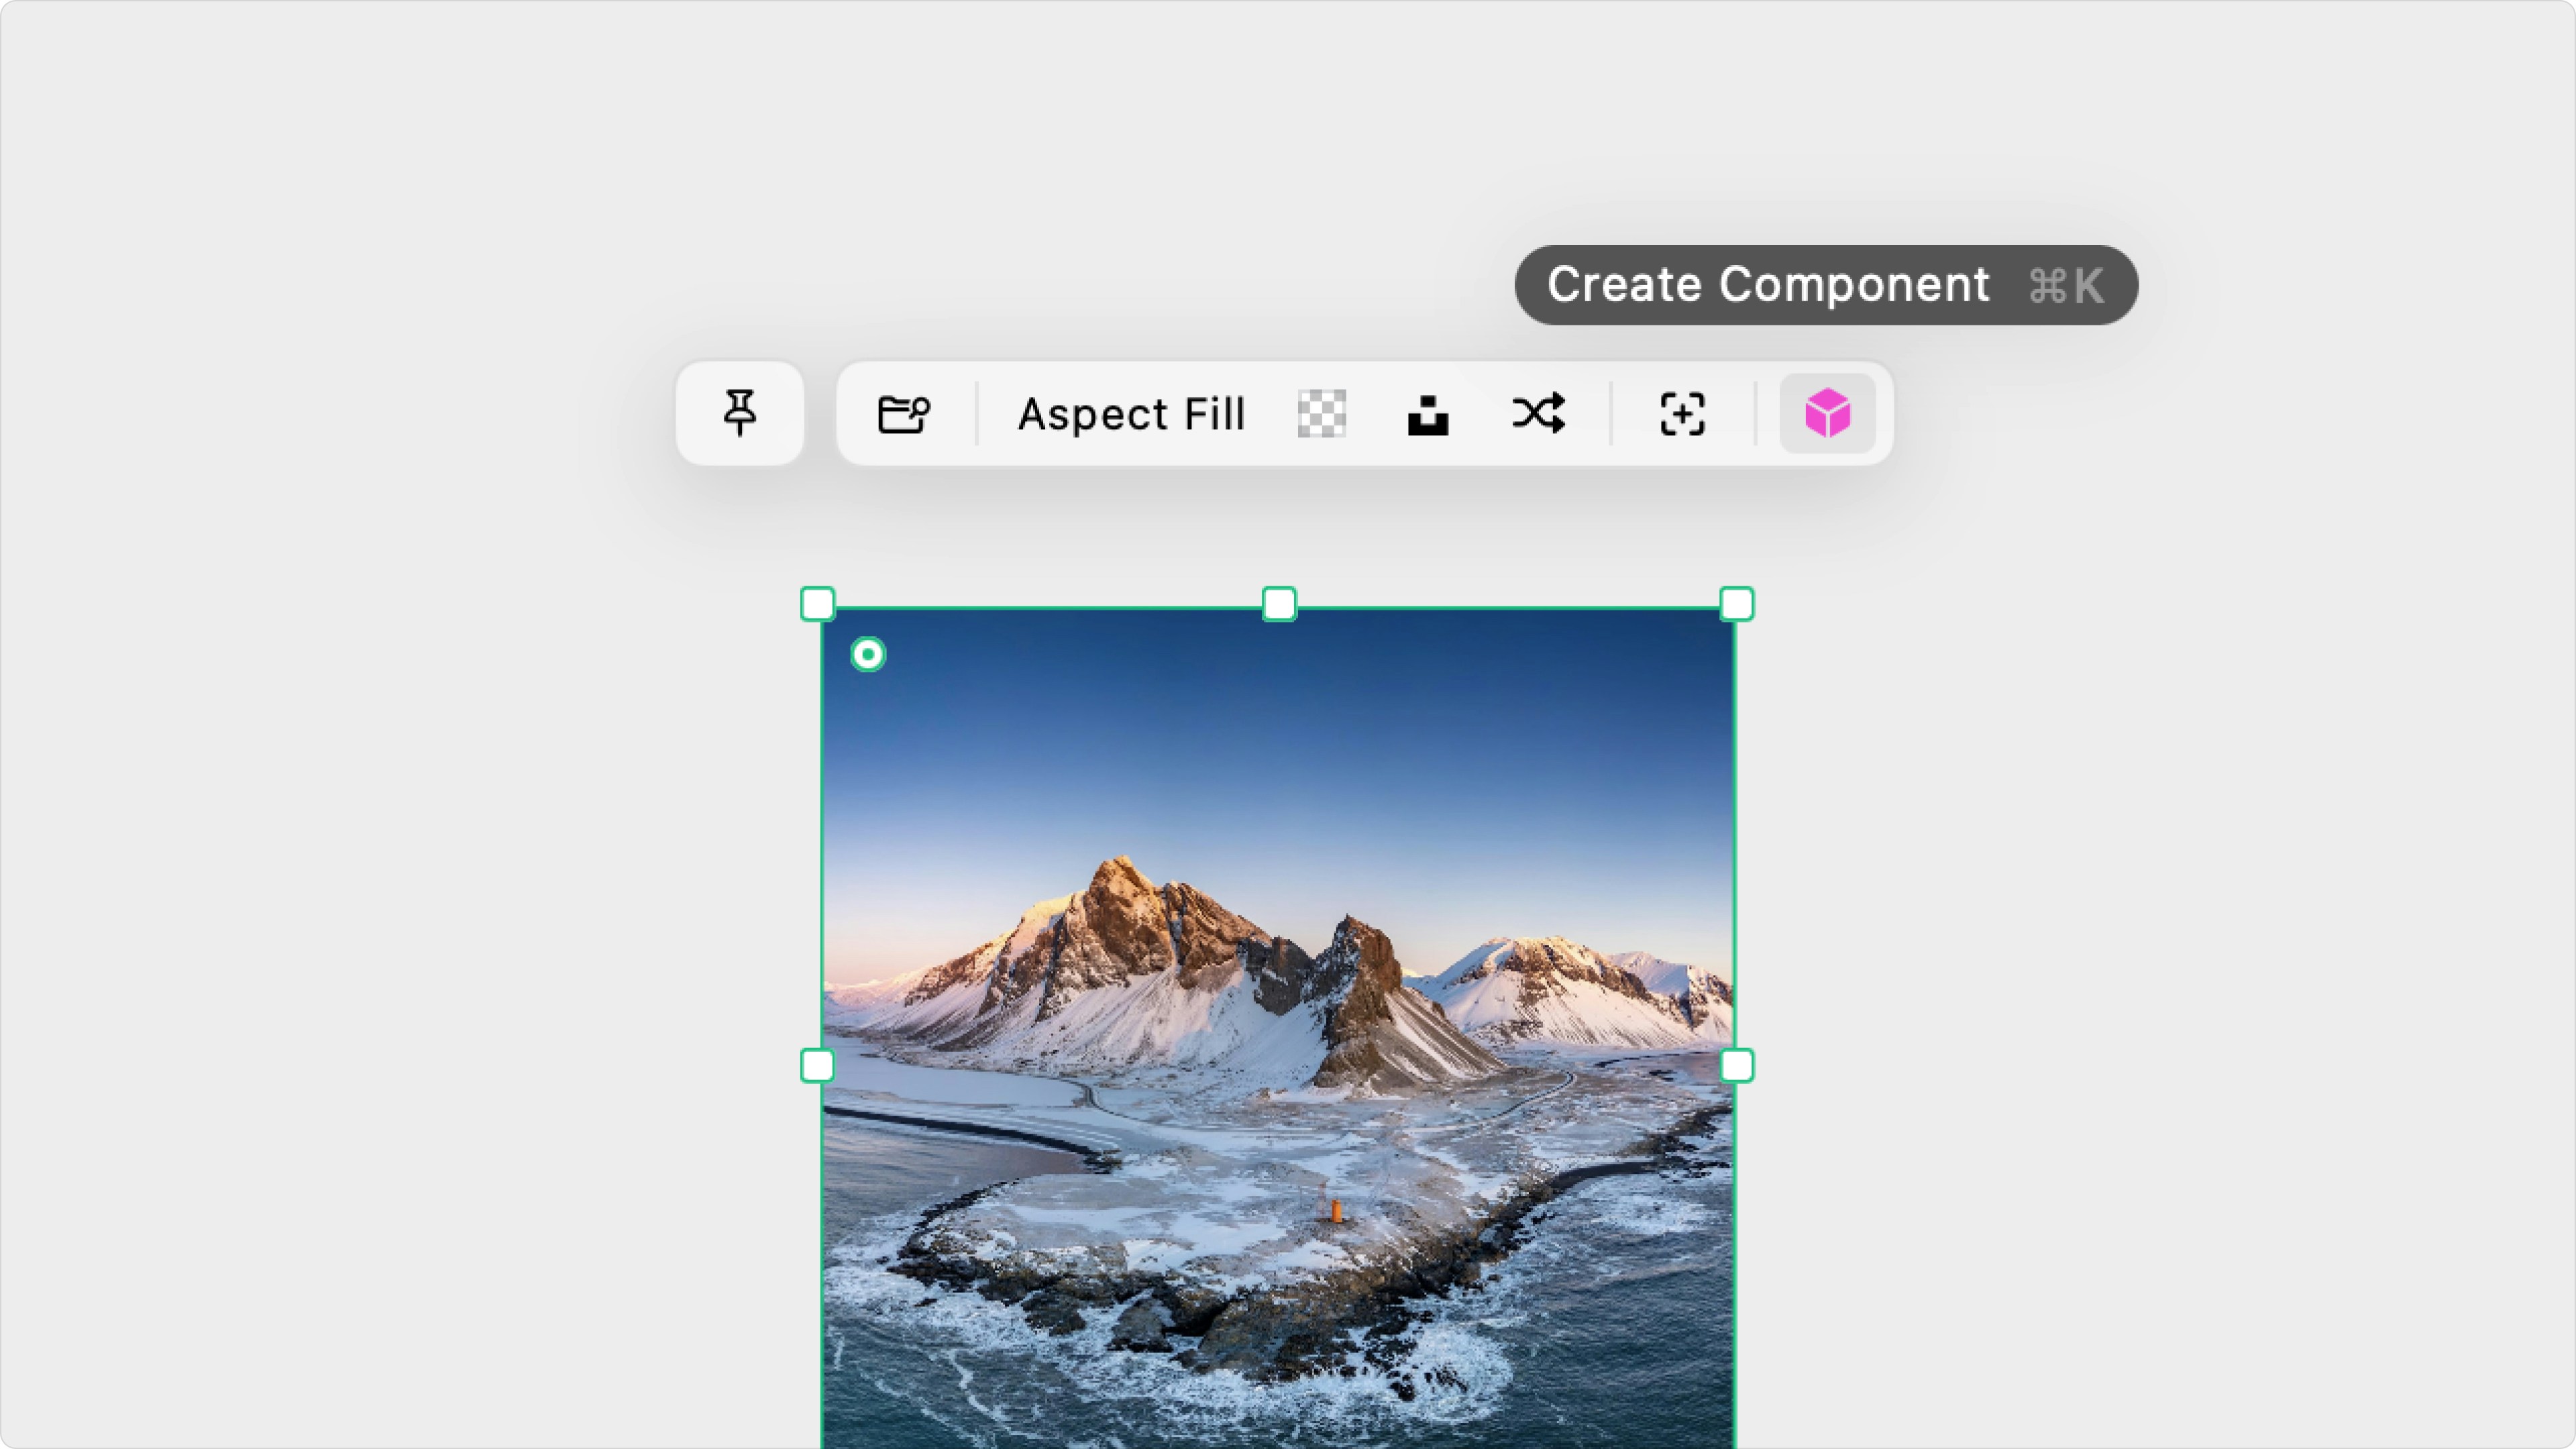The height and width of the screenshot is (1449, 2576).
Task: Click the top-left resize handle
Action: tap(818, 604)
